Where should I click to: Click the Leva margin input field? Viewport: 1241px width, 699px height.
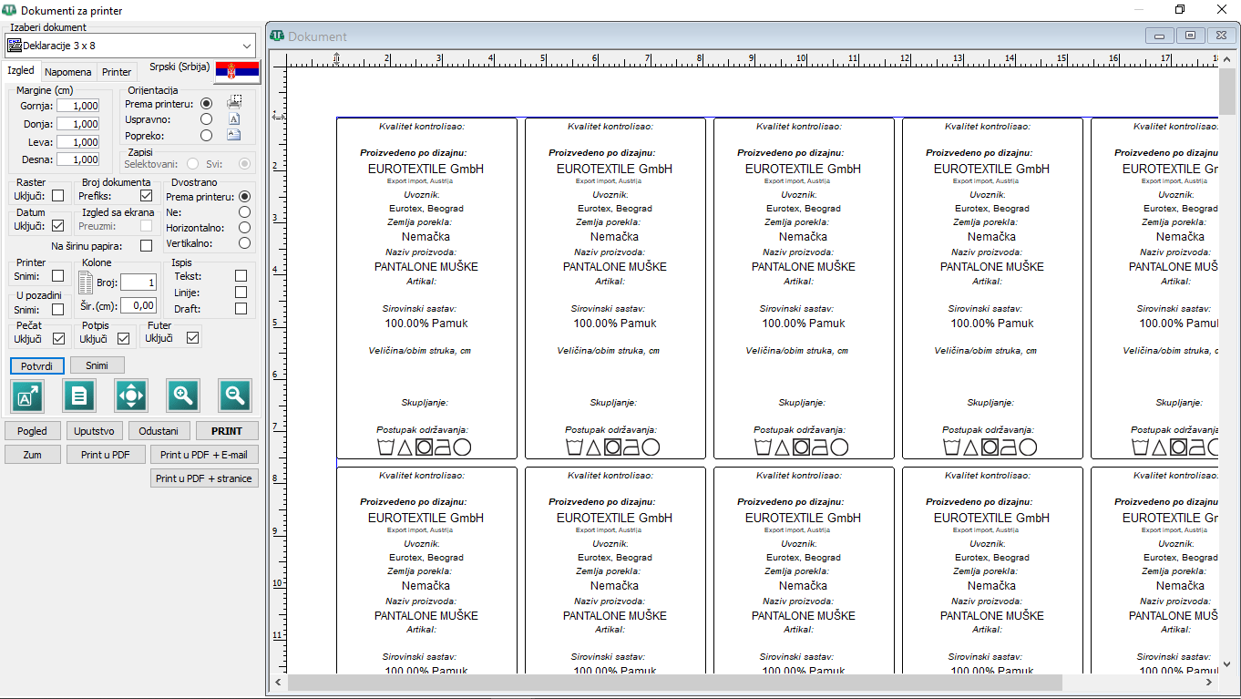tap(78, 142)
